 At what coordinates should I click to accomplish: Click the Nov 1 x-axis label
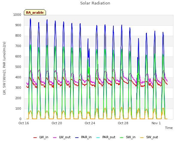pyautogui.click(x=156, y=123)
